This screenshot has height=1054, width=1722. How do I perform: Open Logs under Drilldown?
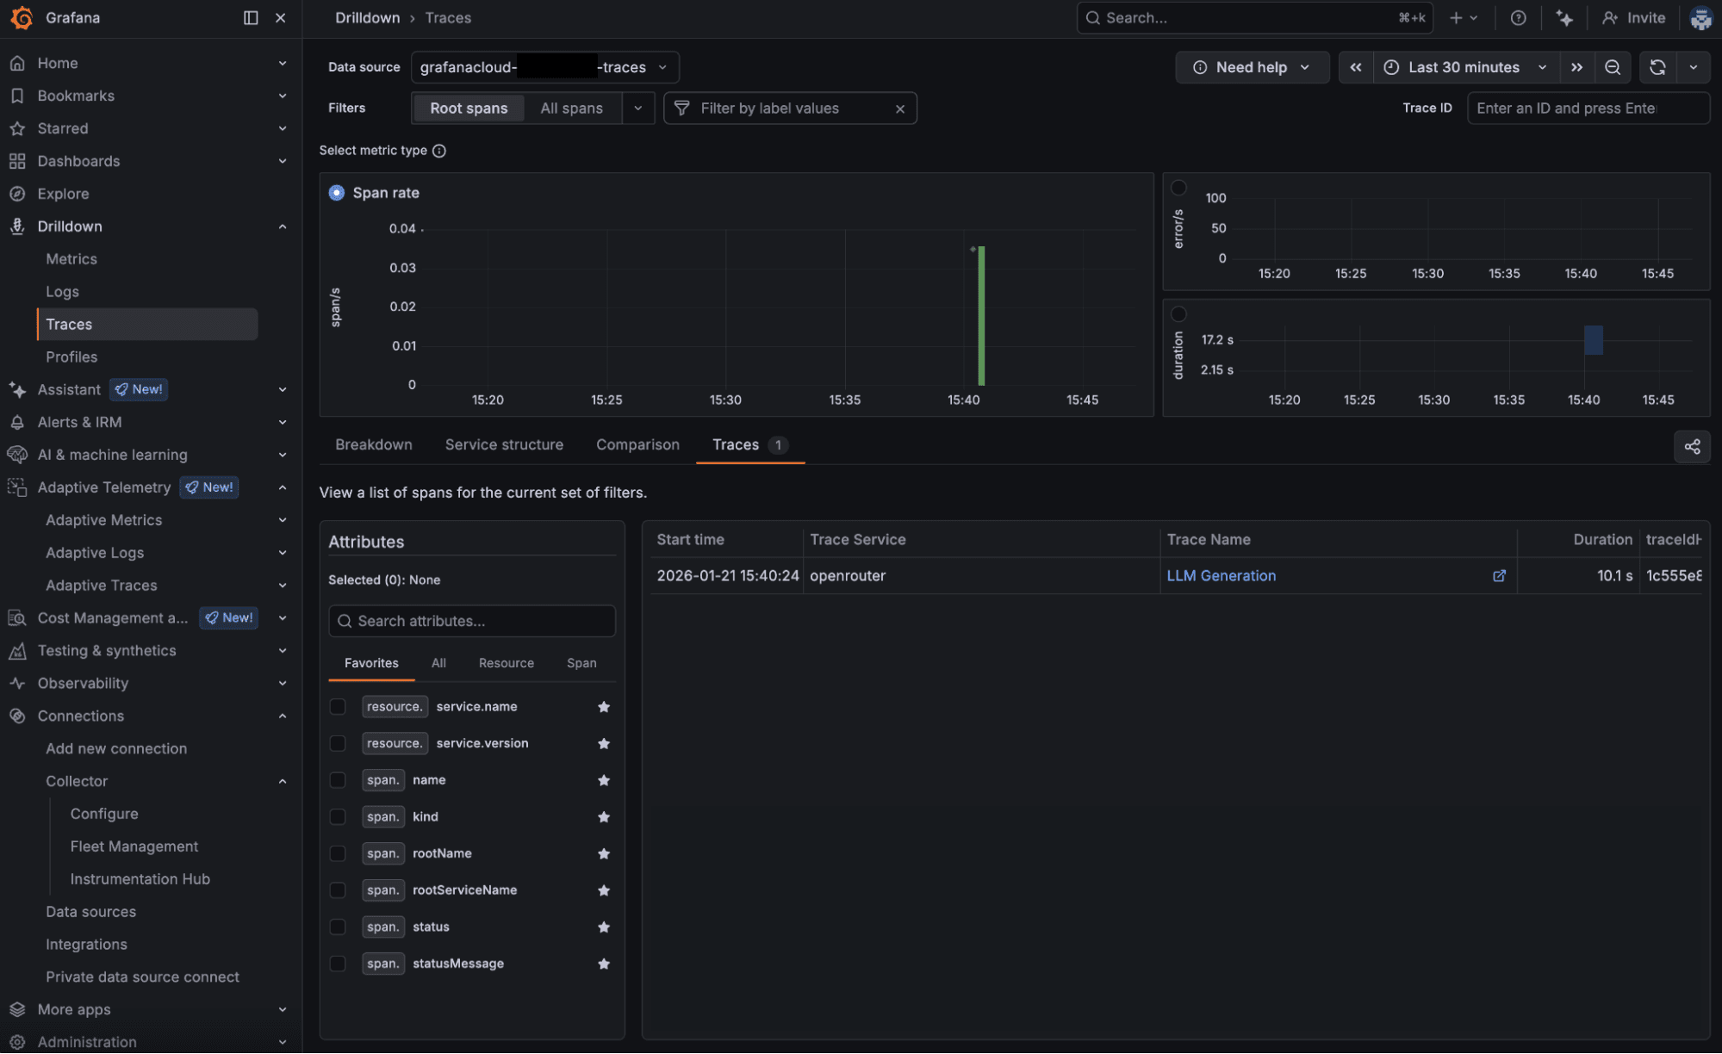tap(62, 292)
